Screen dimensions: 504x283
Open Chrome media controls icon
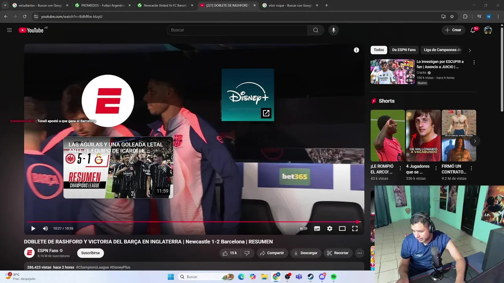(x=479, y=17)
